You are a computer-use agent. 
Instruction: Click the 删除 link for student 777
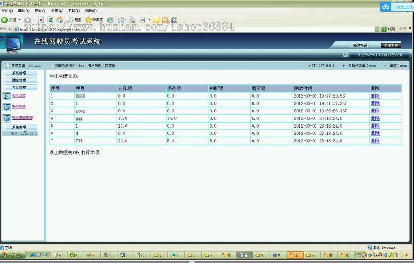tap(375, 141)
